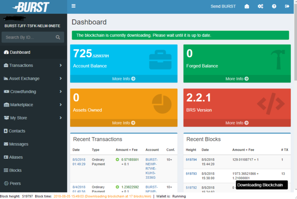Go to Blocks in the sidebar
Image resolution: width=297 pixels, height=199 pixels.
[x=15, y=170]
